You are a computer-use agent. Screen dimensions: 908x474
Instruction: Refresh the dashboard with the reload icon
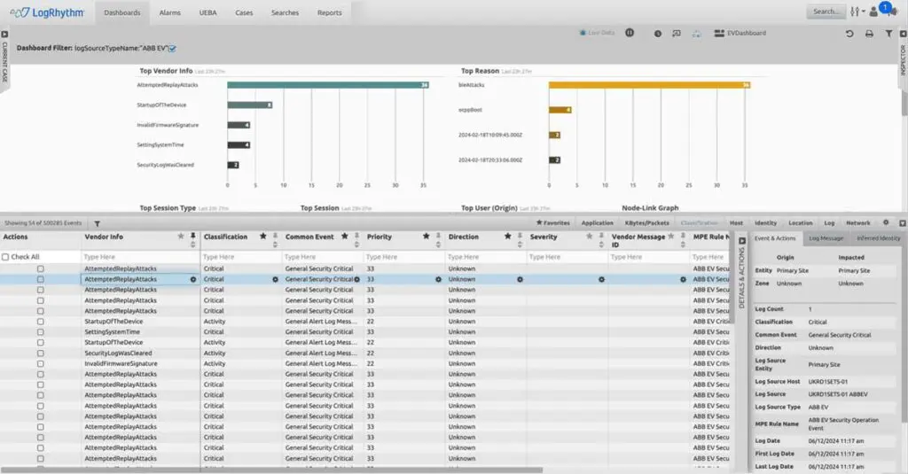click(x=849, y=34)
